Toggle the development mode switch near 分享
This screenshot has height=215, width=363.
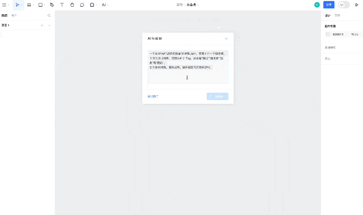[343, 5]
